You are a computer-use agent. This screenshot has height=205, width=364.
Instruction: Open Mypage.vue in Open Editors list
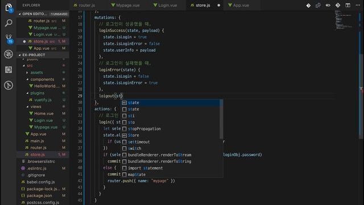(x=43, y=28)
